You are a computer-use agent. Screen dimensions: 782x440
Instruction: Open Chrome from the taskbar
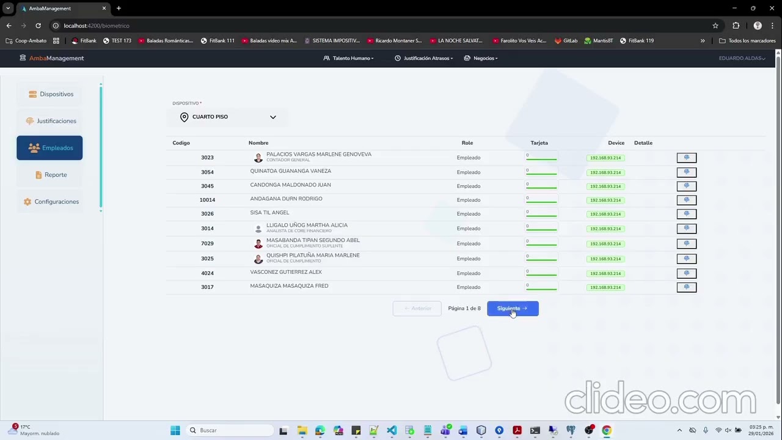(607, 430)
